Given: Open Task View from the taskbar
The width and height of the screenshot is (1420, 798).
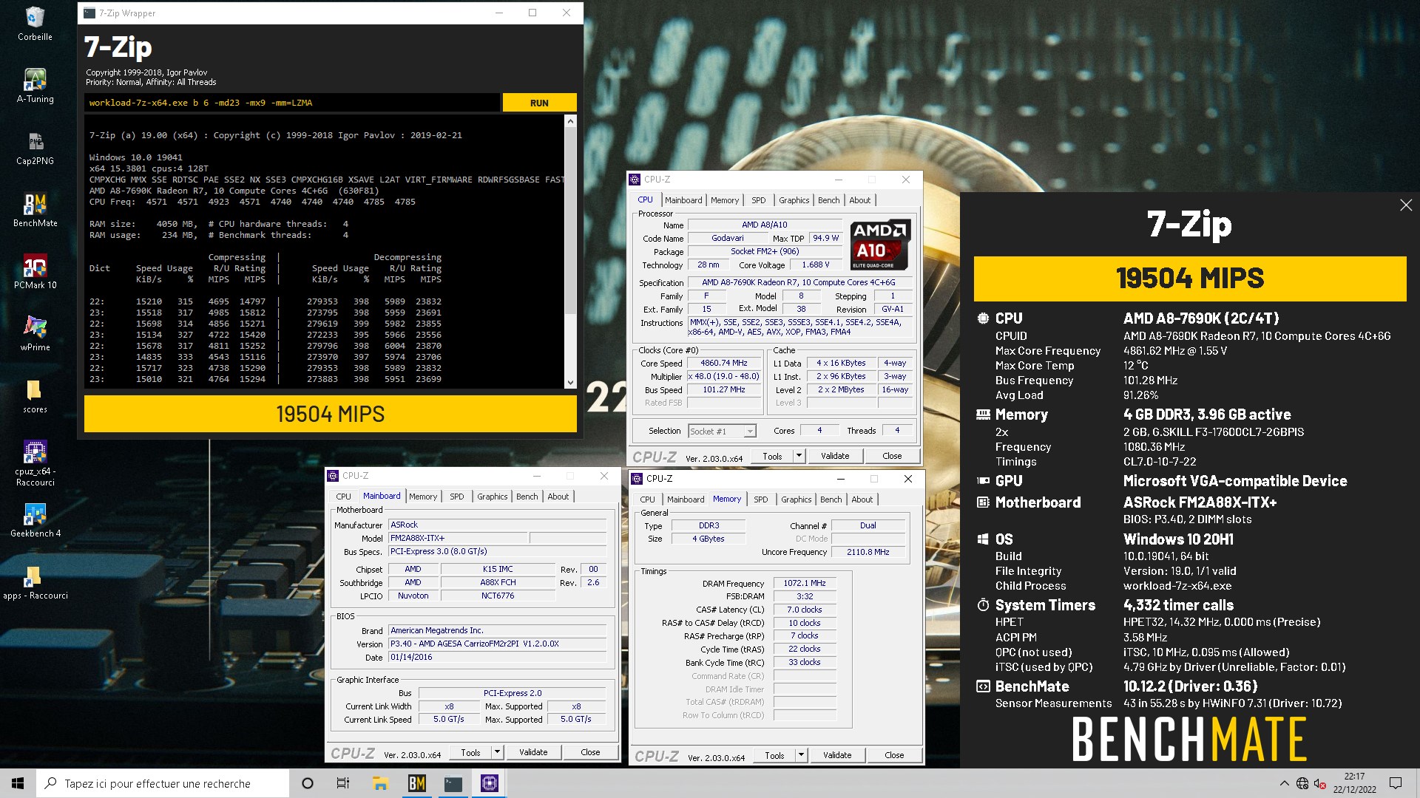Looking at the screenshot, I should tap(343, 783).
